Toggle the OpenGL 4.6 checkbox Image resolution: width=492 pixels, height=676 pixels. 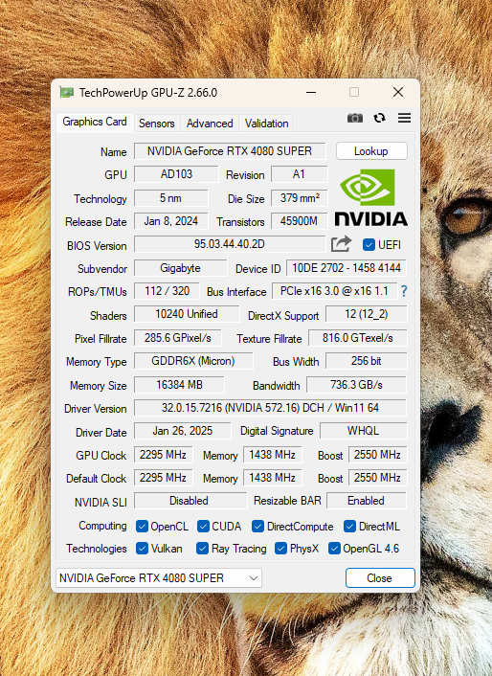pyautogui.click(x=334, y=549)
